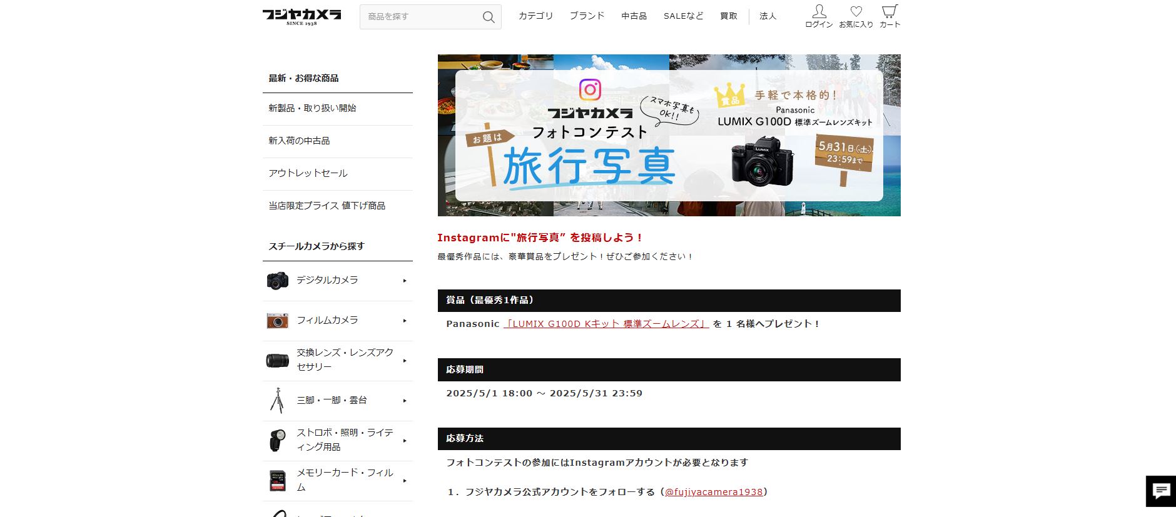This screenshot has height=517, width=1176.
Task: Click the 応募方法 section header
Action: [x=669, y=439]
